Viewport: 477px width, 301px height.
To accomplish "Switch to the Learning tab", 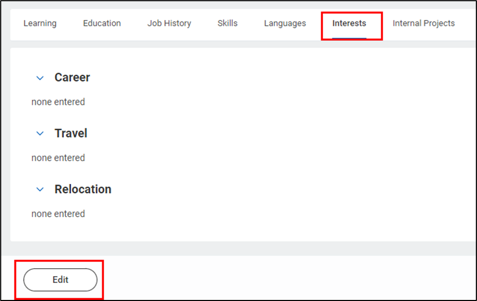I will click(40, 23).
